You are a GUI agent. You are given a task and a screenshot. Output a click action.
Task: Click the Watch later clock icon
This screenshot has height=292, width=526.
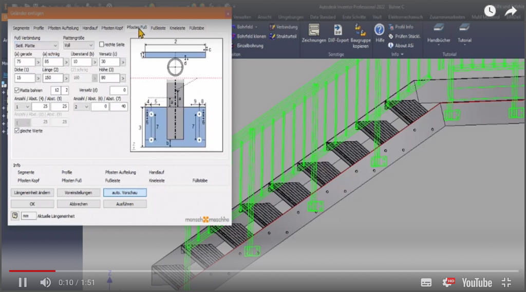(x=490, y=11)
